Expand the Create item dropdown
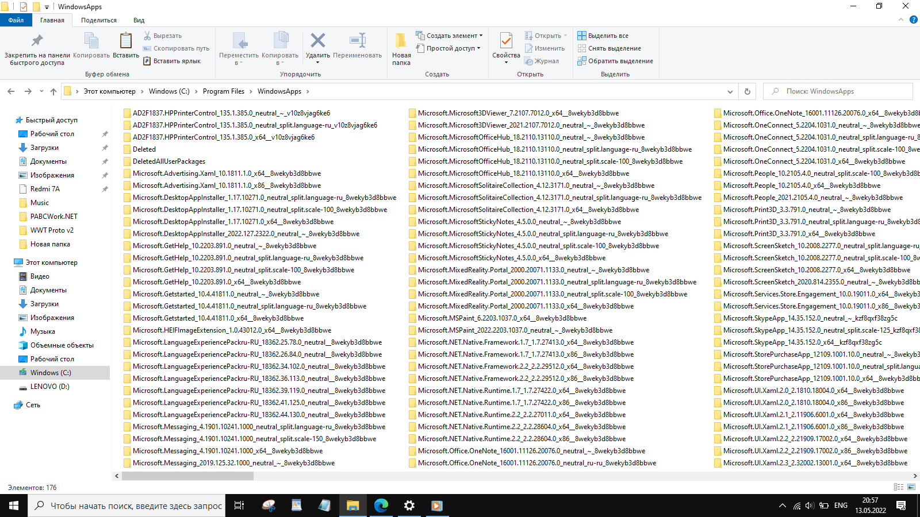 pyautogui.click(x=449, y=36)
